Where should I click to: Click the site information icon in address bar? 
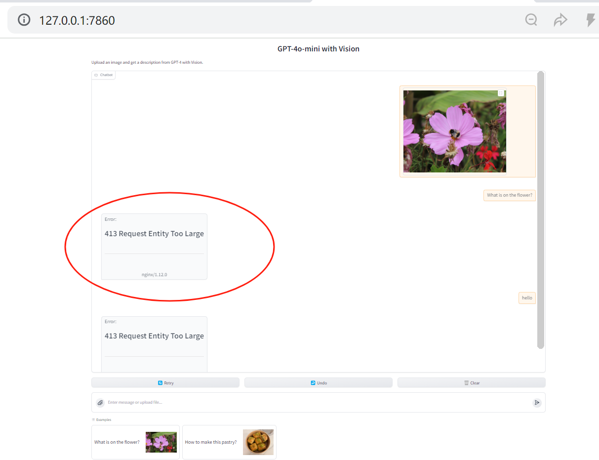pyautogui.click(x=24, y=20)
